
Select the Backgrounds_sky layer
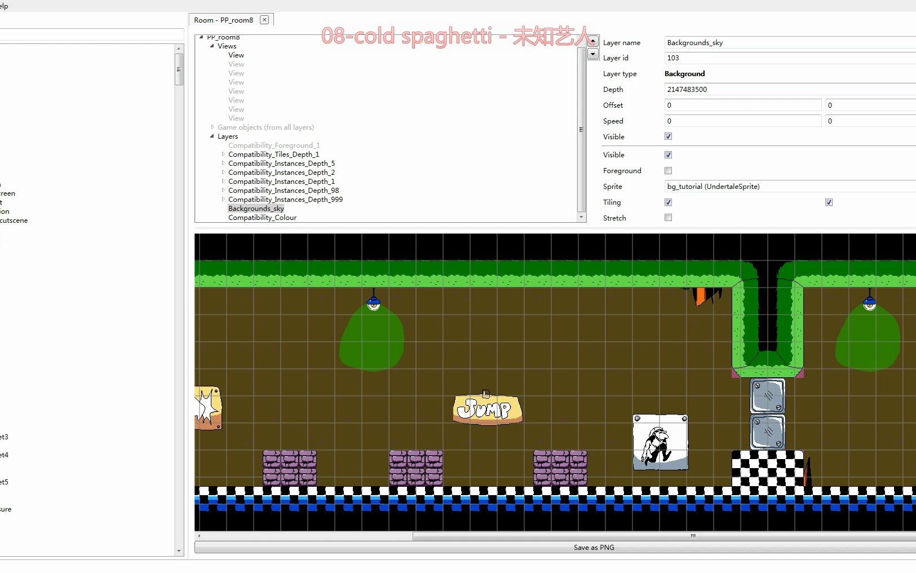[256, 209]
